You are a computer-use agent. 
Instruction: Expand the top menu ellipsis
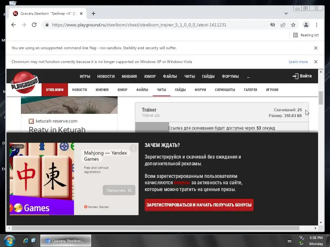click(248, 77)
